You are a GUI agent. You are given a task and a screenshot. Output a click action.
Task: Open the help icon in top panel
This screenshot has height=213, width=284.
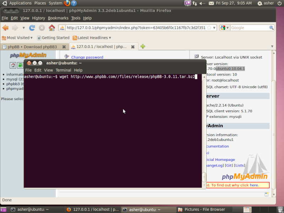pyautogui.click(x=73, y=3)
